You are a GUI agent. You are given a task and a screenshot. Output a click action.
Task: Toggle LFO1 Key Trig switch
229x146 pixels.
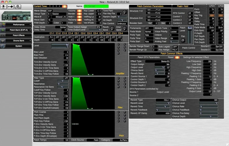click(212, 15)
